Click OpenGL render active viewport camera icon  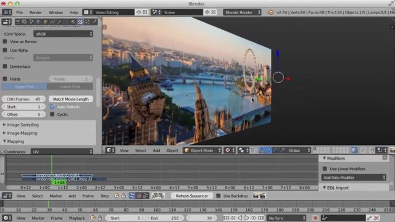pyautogui.click(x=256, y=196)
